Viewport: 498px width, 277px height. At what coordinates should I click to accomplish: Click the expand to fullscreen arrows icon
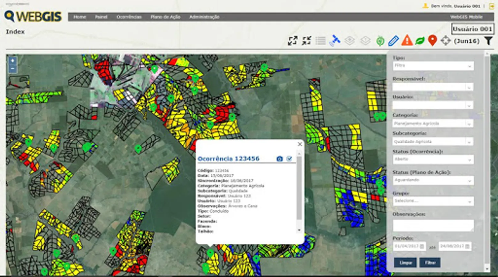pyautogui.click(x=292, y=41)
